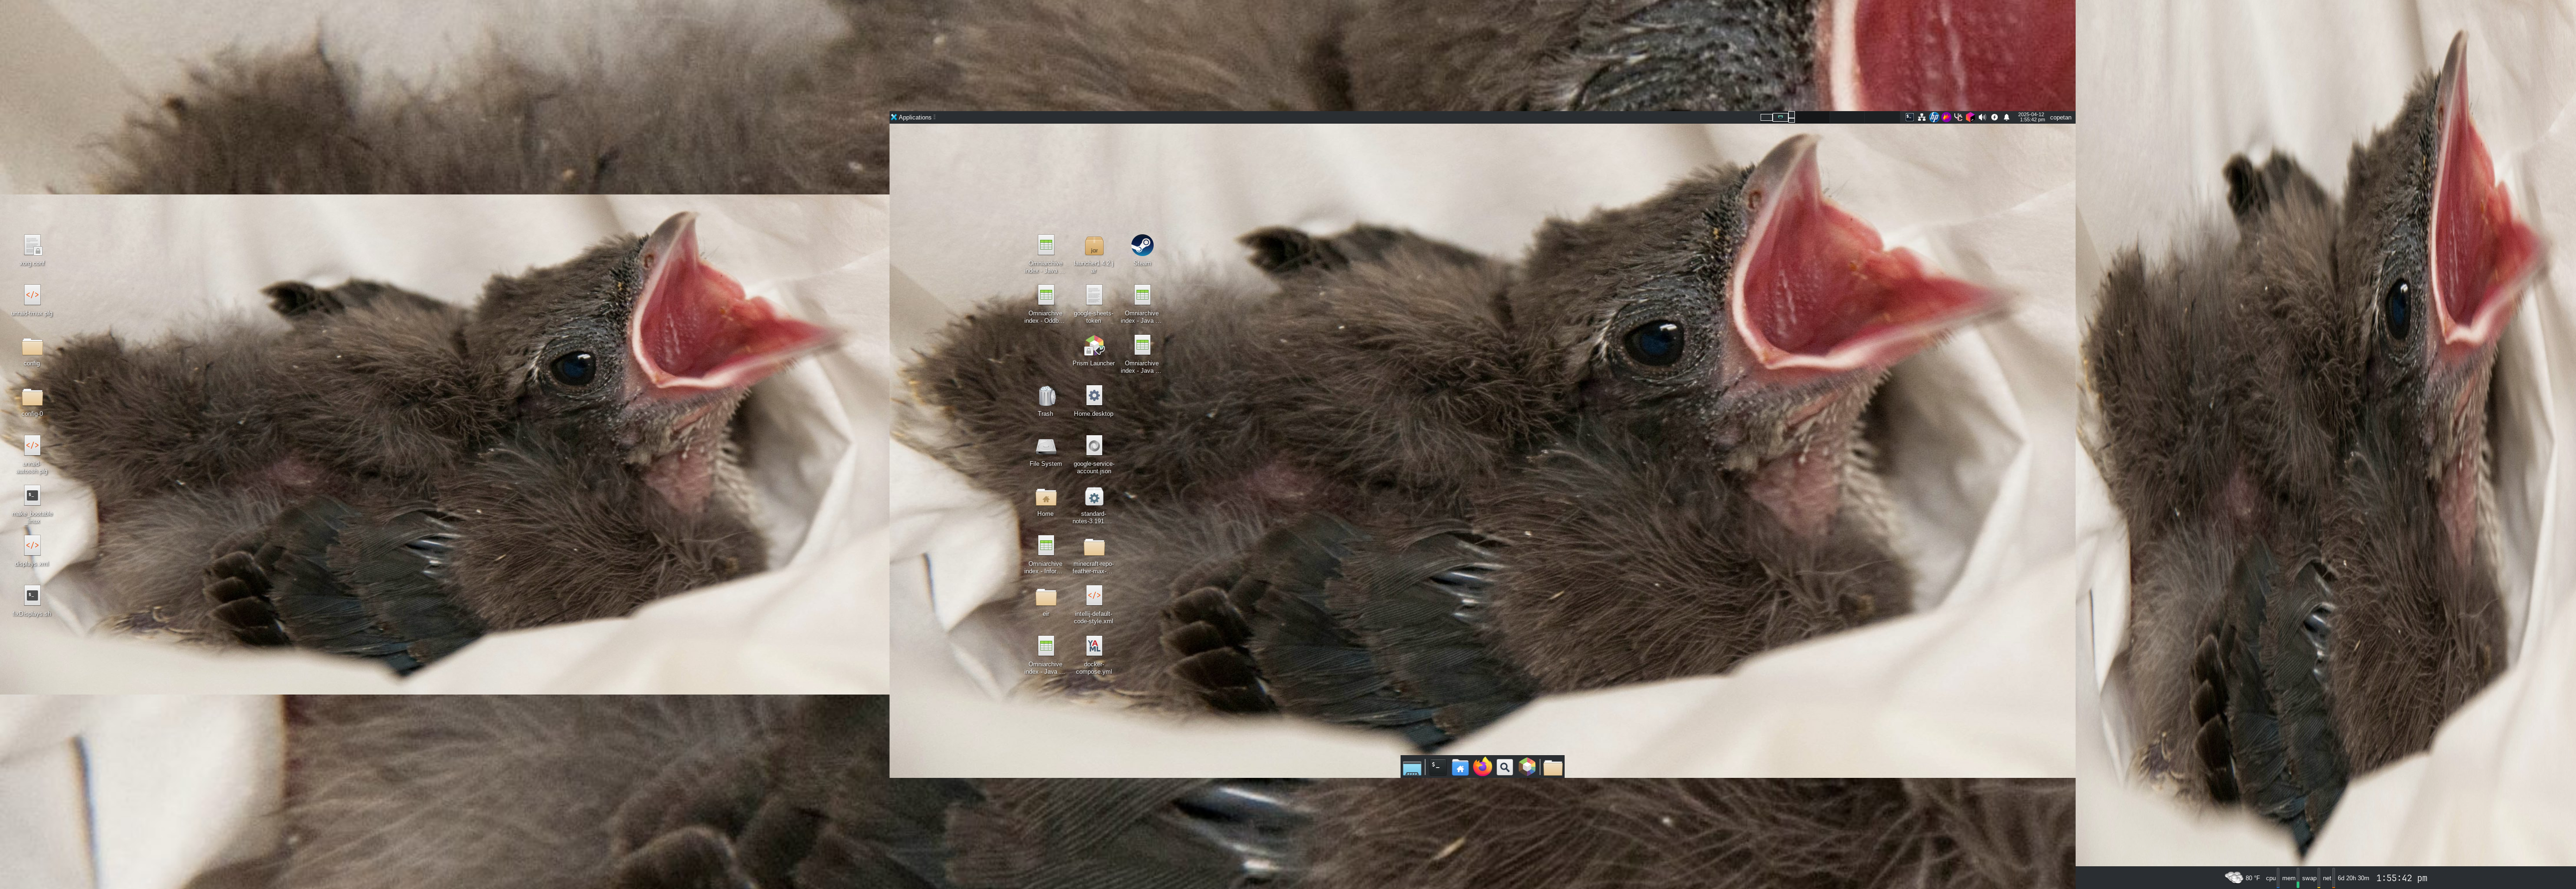Switch to the first workspace in pager

point(1766,118)
